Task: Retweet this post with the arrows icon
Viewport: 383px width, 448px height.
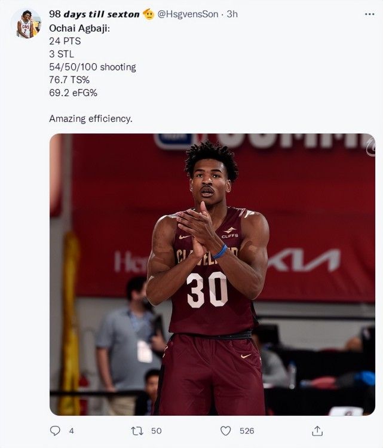Action: pyautogui.click(x=136, y=431)
